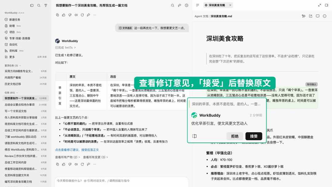Like the WorkBuddy reply at bottom
Viewport: 332px width, 187px height.
64,164
